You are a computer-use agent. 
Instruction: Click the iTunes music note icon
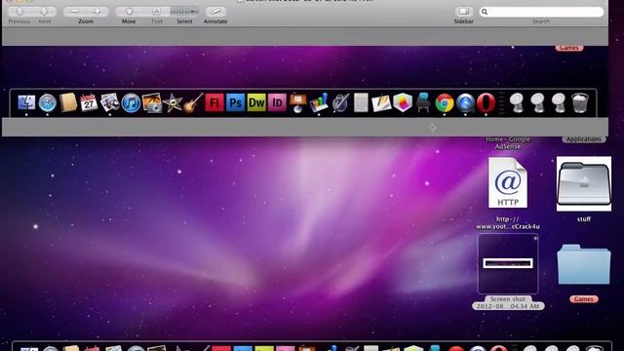(131, 103)
